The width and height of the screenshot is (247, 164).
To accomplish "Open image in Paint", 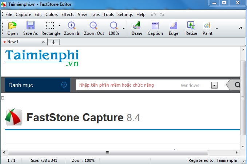I will point(207,28).
